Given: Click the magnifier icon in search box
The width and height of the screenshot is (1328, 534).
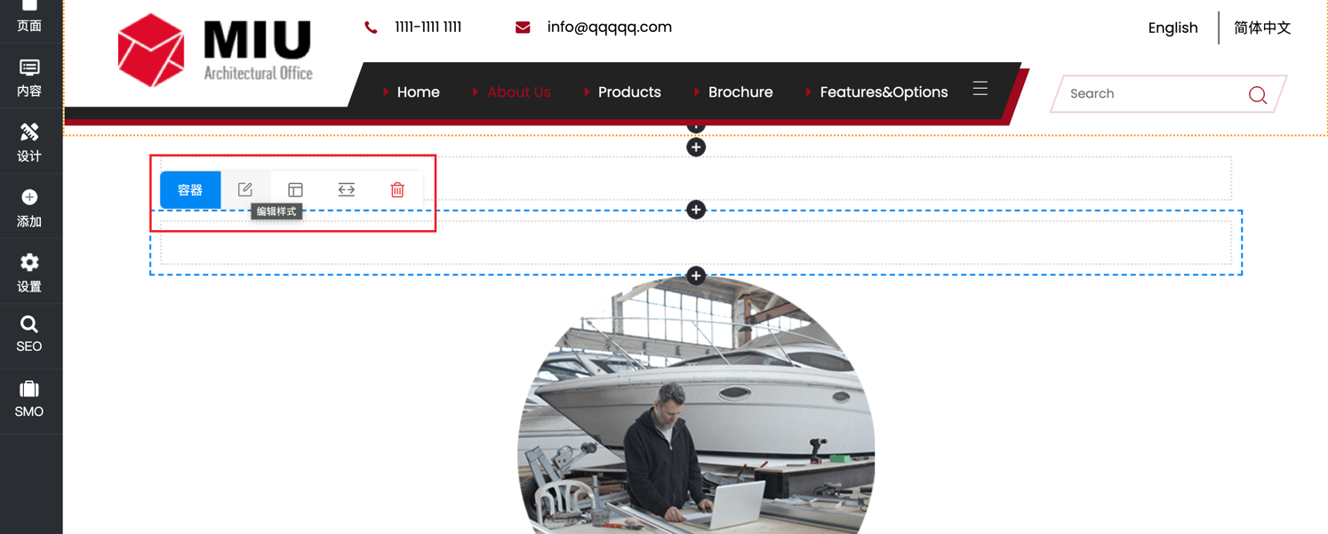Looking at the screenshot, I should click(1258, 94).
